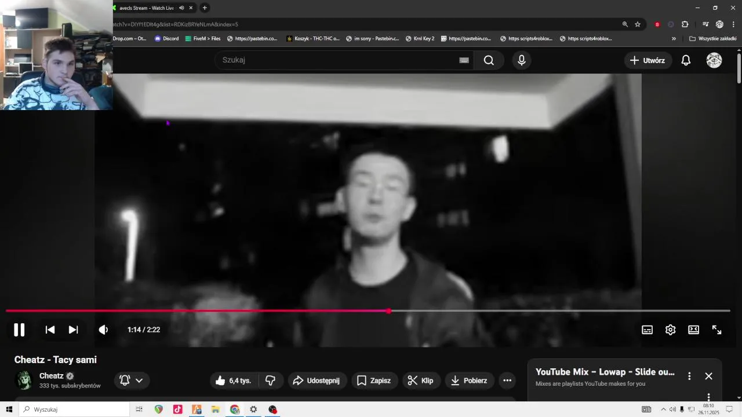
Task: Dislike the video
Action: 270,381
